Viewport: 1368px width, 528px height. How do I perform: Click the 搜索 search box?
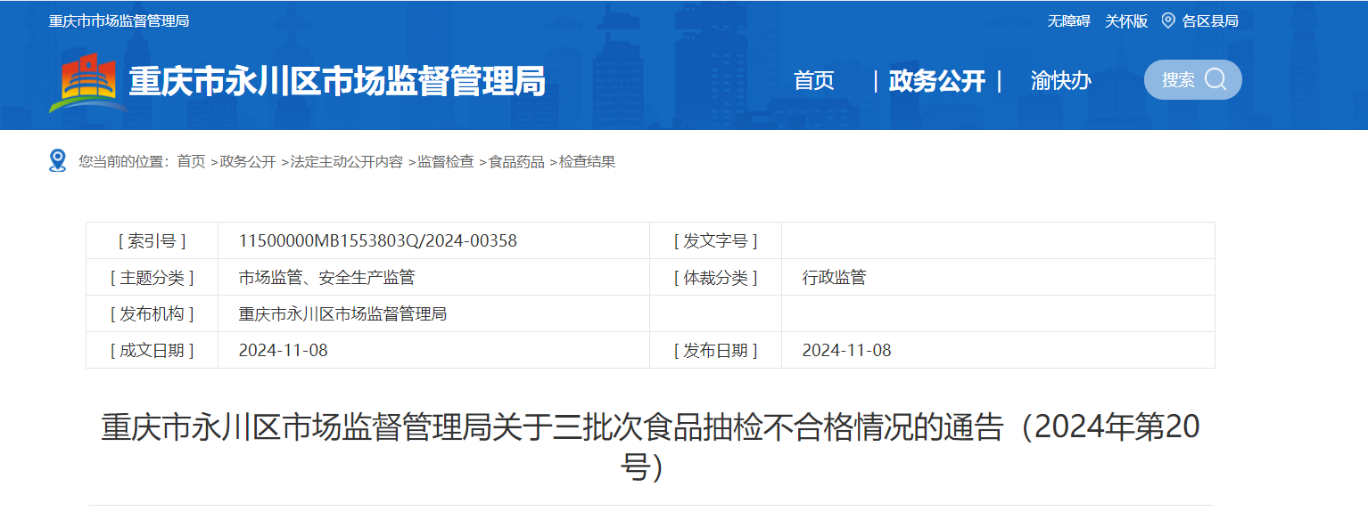tap(1193, 80)
